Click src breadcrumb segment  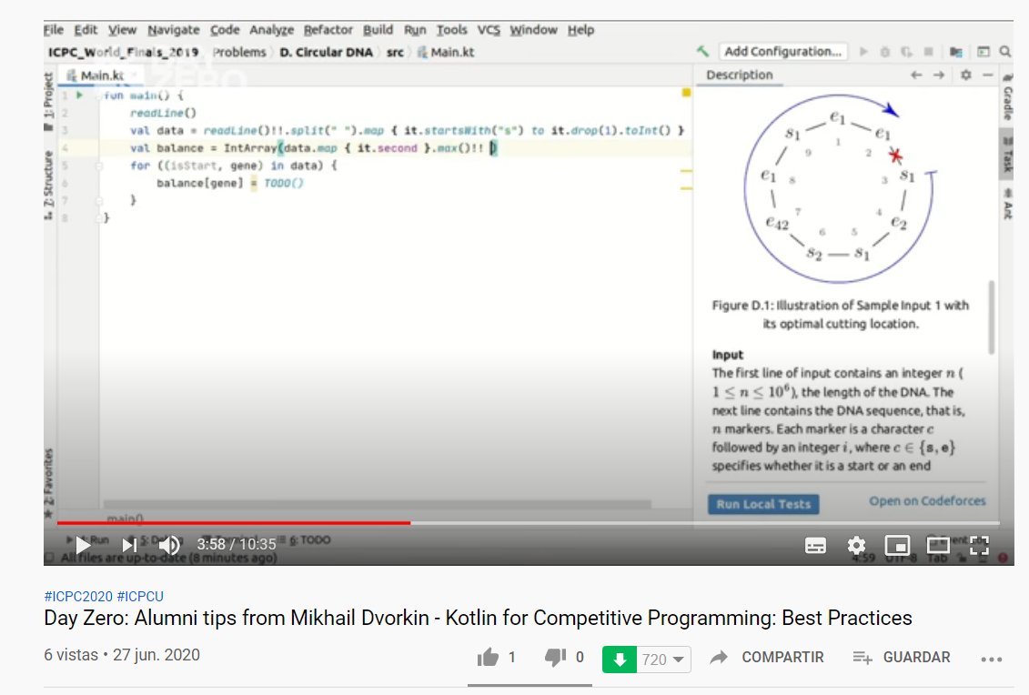(395, 52)
